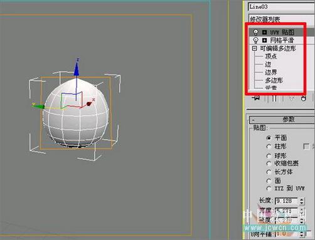
Task: Select the 可编辑多边形 stack entry
Action: pyautogui.click(x=278, y=48)
